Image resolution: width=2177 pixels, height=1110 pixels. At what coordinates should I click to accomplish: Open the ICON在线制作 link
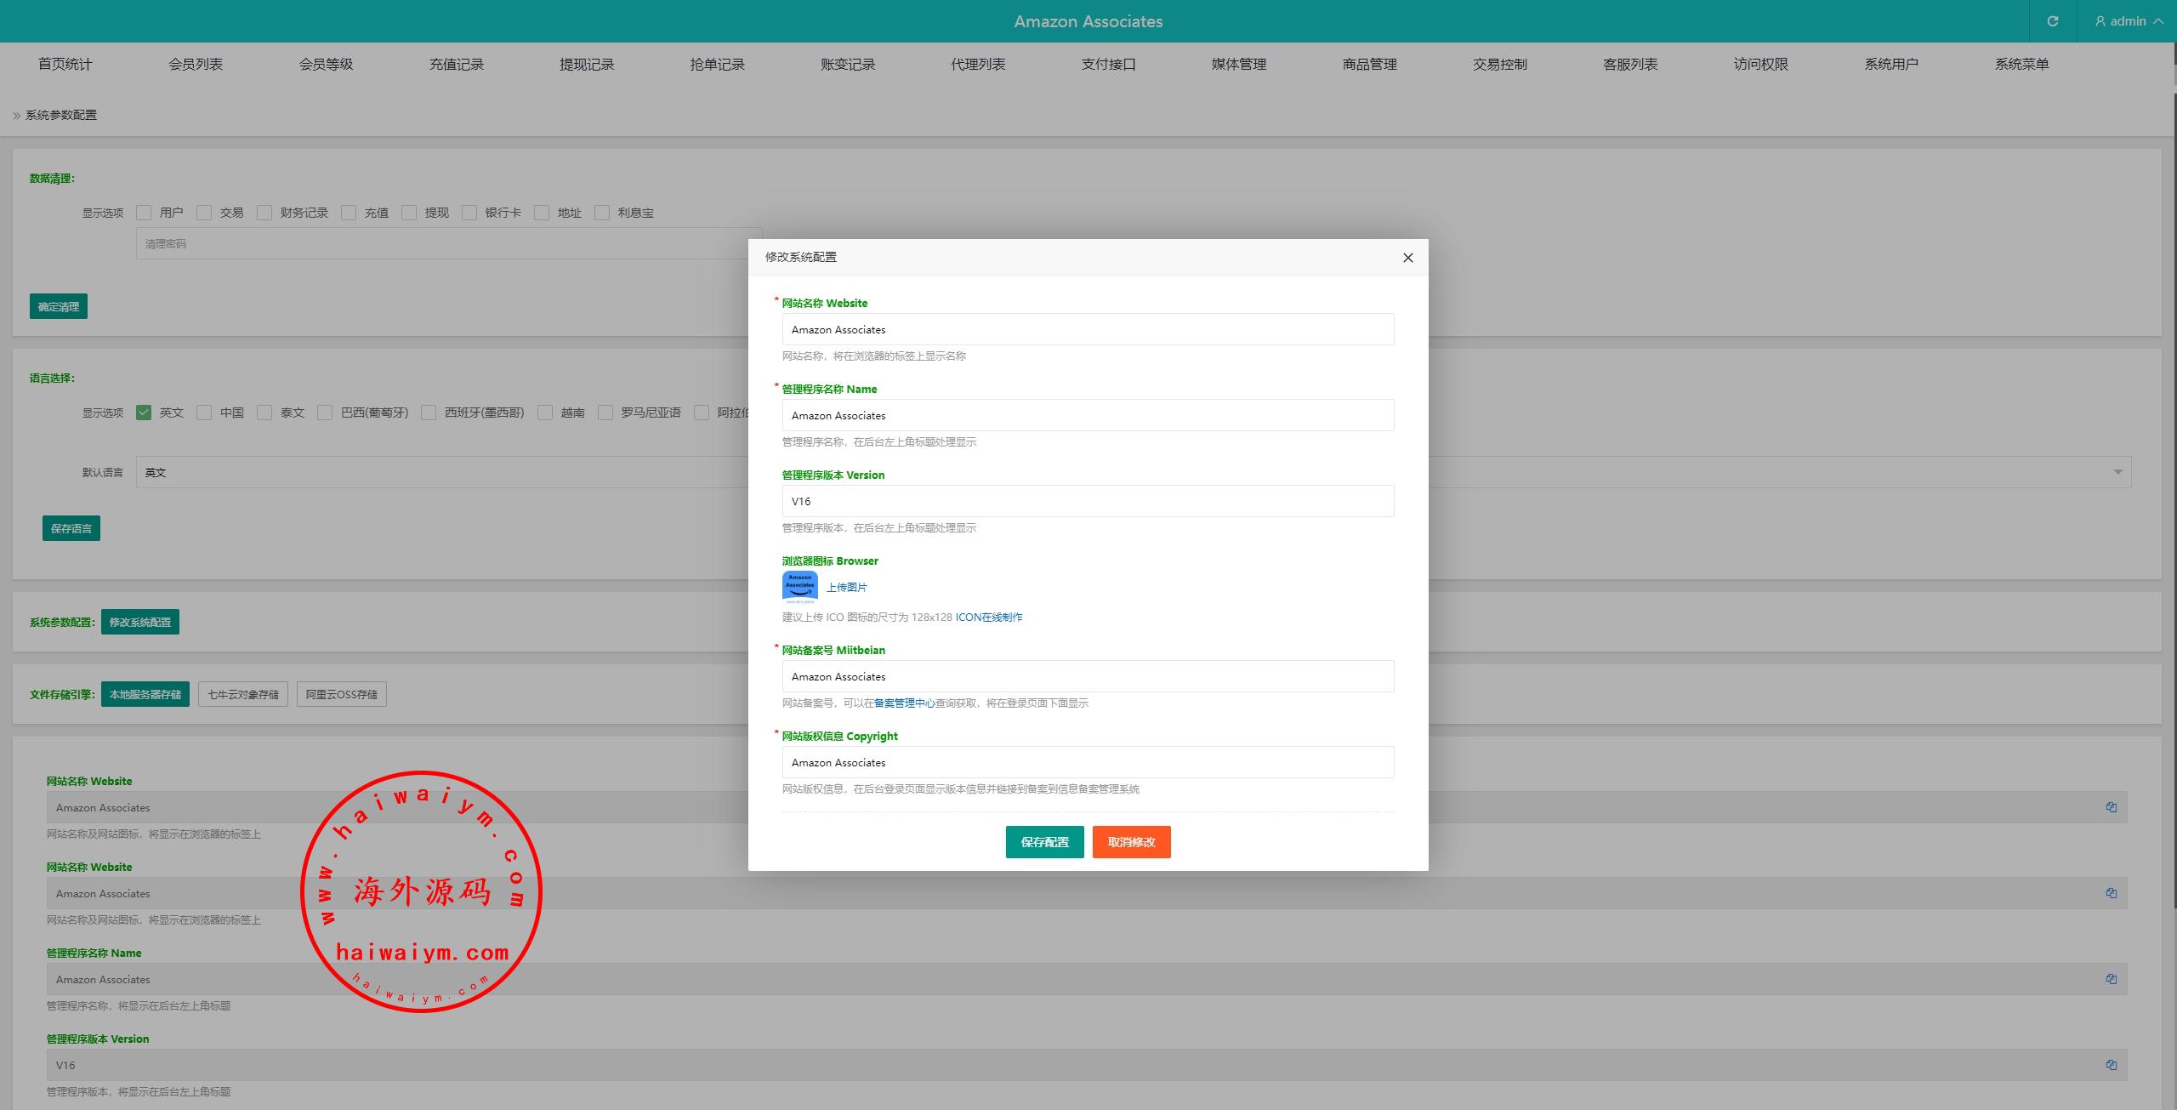tap(988, 618)
